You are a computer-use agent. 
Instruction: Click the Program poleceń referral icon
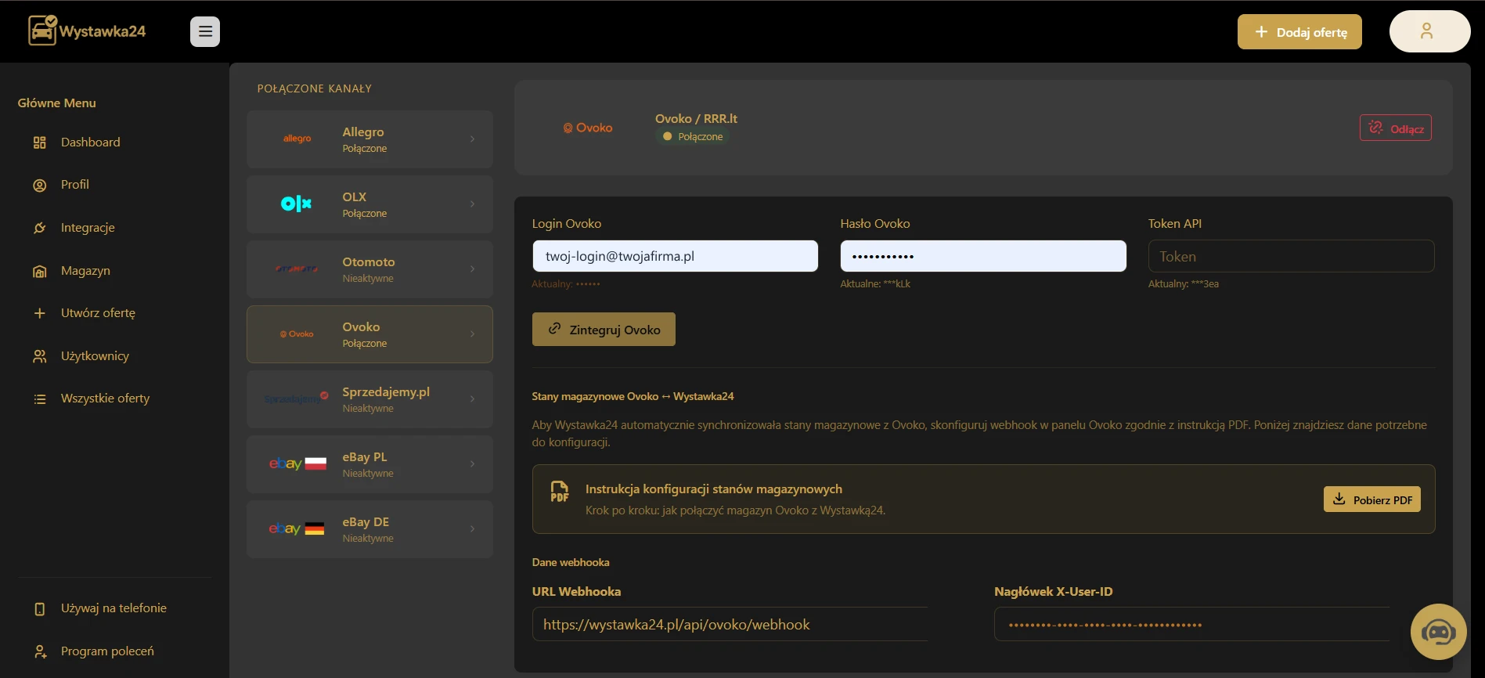[40, 651]
